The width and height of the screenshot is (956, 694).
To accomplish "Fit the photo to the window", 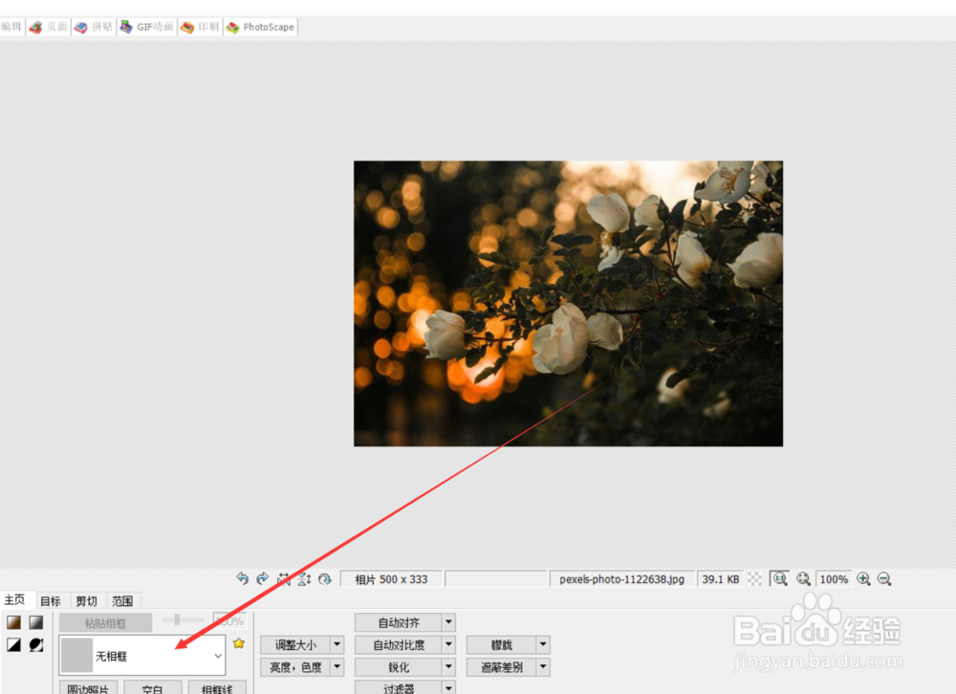I will click(x=804, y=578).
